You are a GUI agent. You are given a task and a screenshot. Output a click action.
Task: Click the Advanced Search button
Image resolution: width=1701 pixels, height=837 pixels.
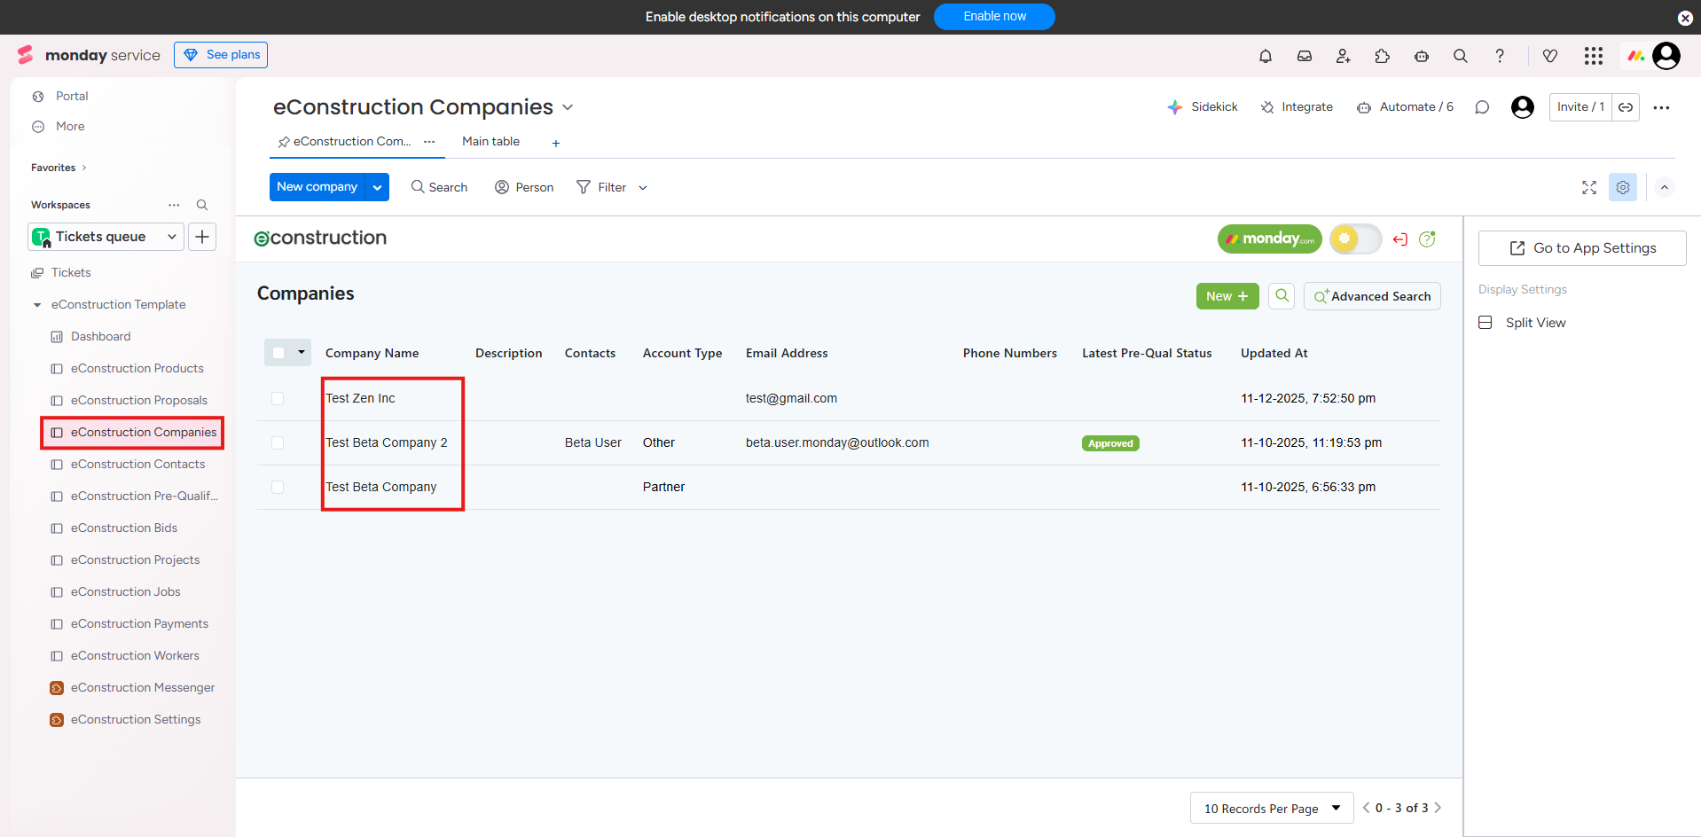click(1372, 296)
